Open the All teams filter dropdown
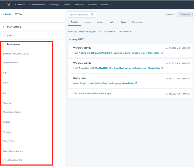 (x=125, y=32)
